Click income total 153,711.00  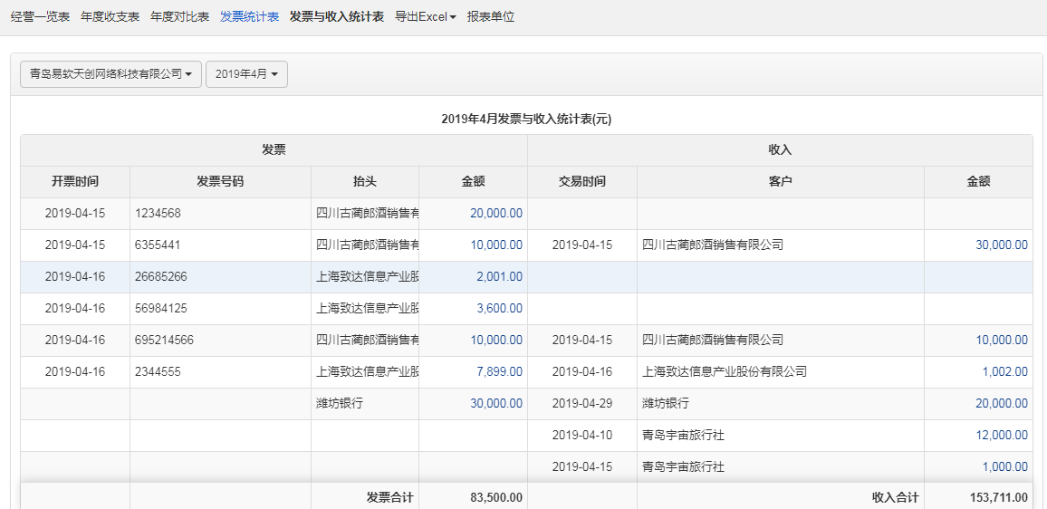pyautogui.click(x=998, y=497)
